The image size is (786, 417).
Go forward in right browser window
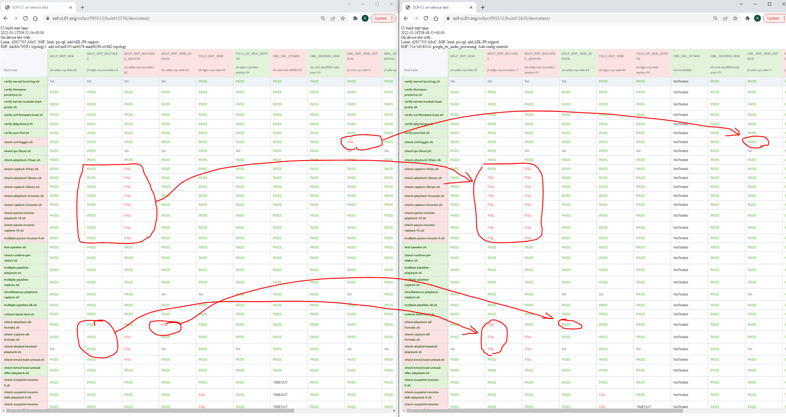click(x=416, y=18)
